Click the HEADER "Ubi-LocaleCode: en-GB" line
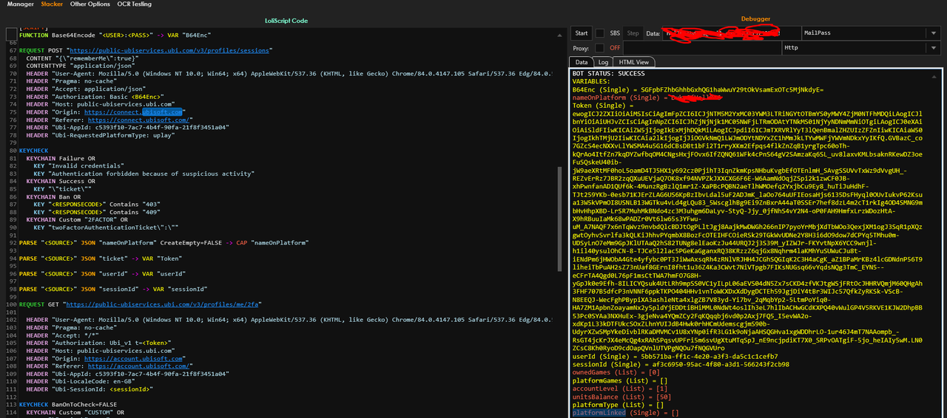947x418 pixels. pyautogui.click(x=82, y=380)
